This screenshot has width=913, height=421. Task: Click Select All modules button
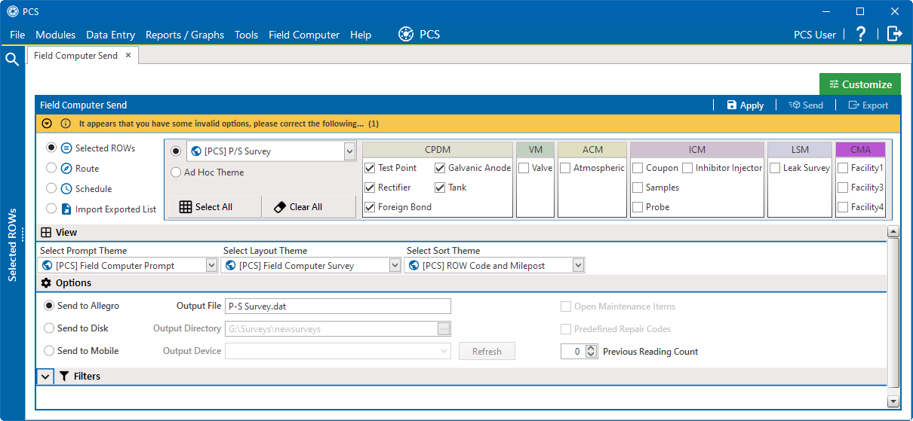pos(214,207)
